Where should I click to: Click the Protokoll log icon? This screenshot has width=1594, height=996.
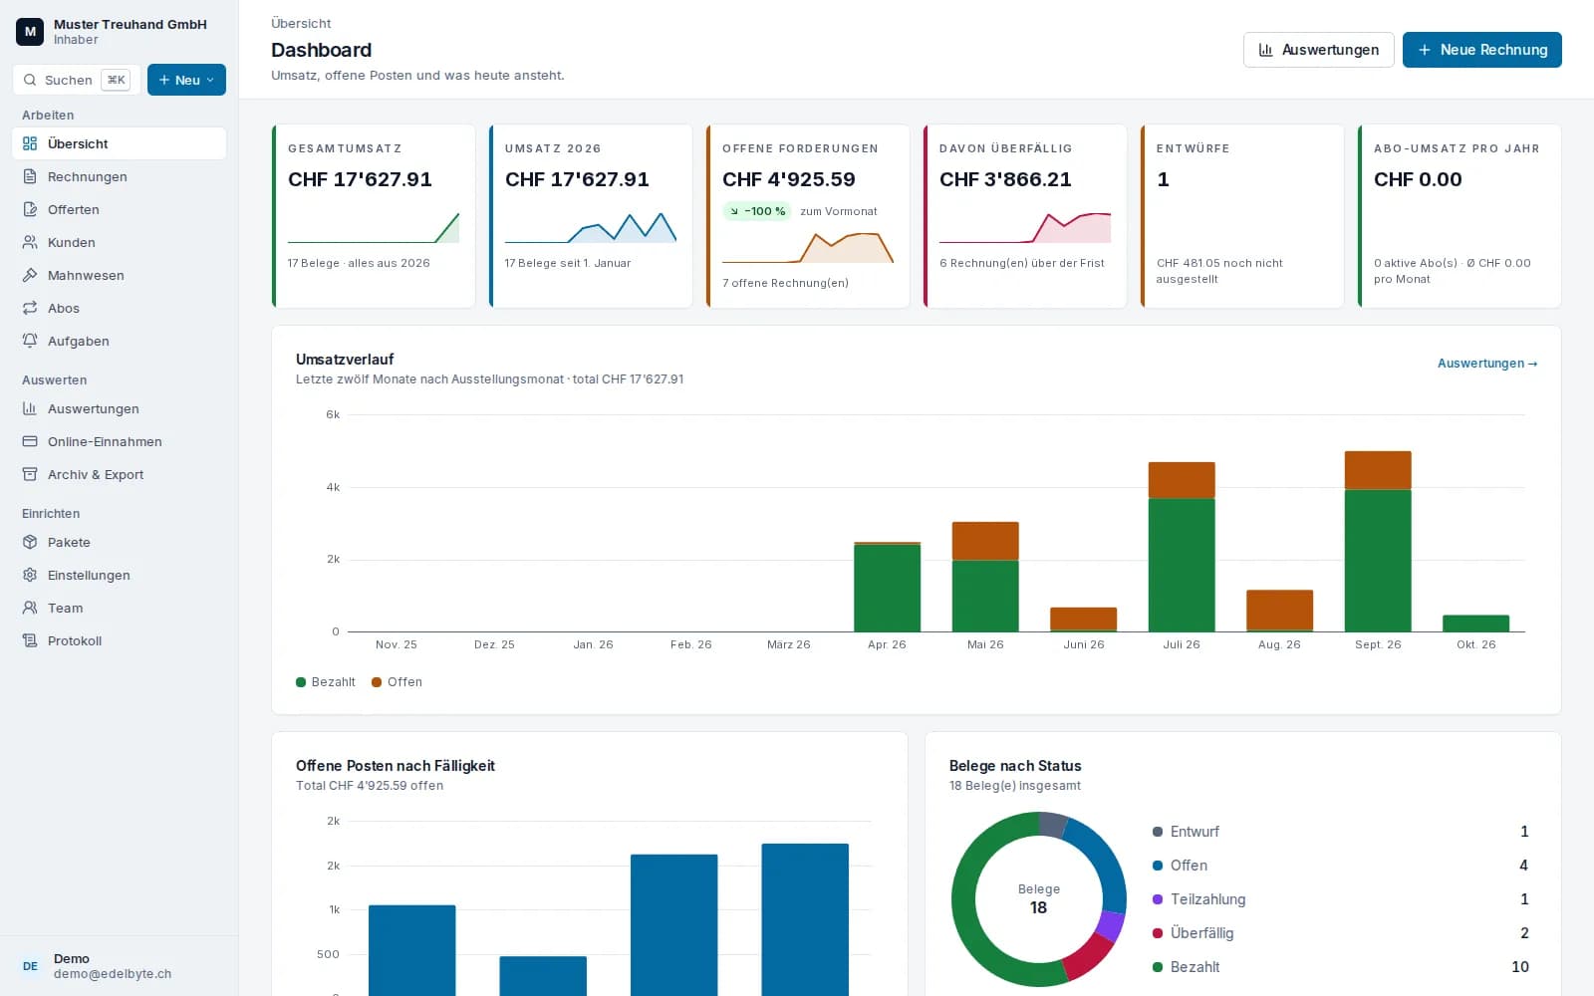[30, 640]
